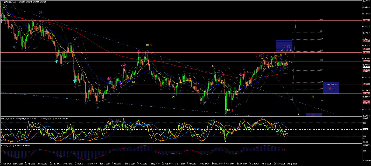This screenshot has height=166, width=371.
Task: Click the 31 Aug 2014 date label
Action: click(6, 164)
